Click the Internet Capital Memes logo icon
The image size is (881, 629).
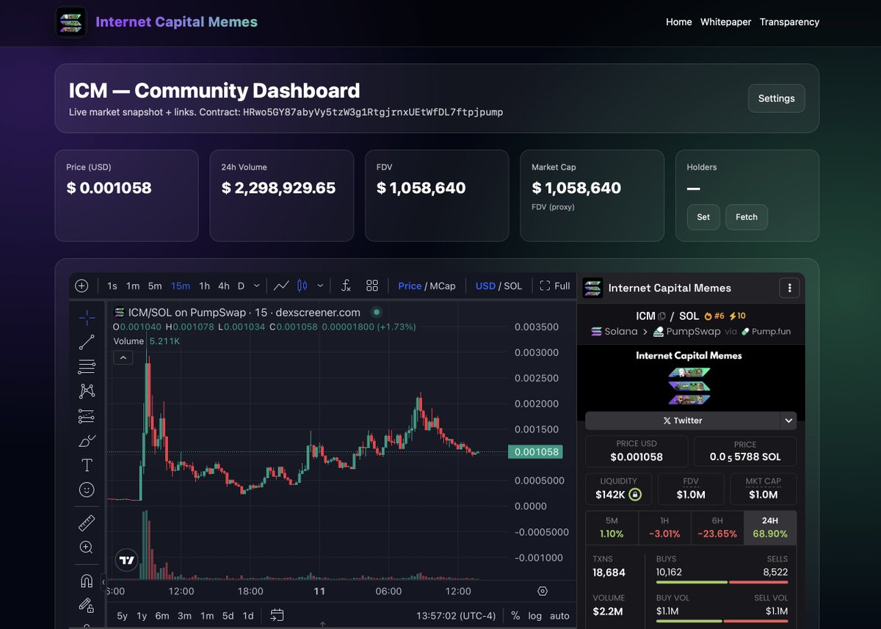(x=71, y=22)
